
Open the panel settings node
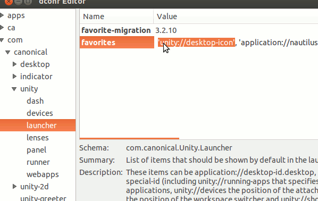[x=37, y=150]
